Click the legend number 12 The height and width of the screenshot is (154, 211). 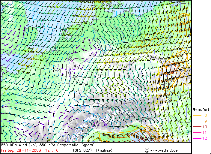tap(205, 138)
